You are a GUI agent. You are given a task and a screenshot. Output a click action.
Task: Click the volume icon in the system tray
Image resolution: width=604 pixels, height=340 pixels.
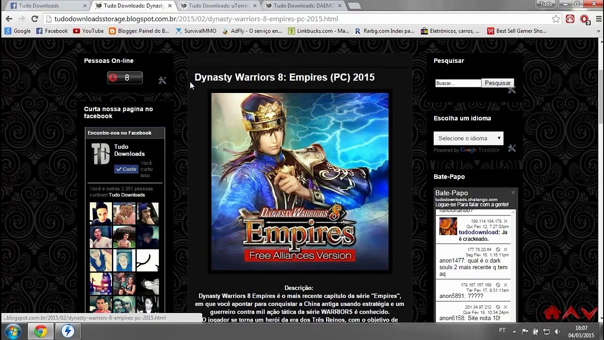pyautogui.click(x=557, y=331)
